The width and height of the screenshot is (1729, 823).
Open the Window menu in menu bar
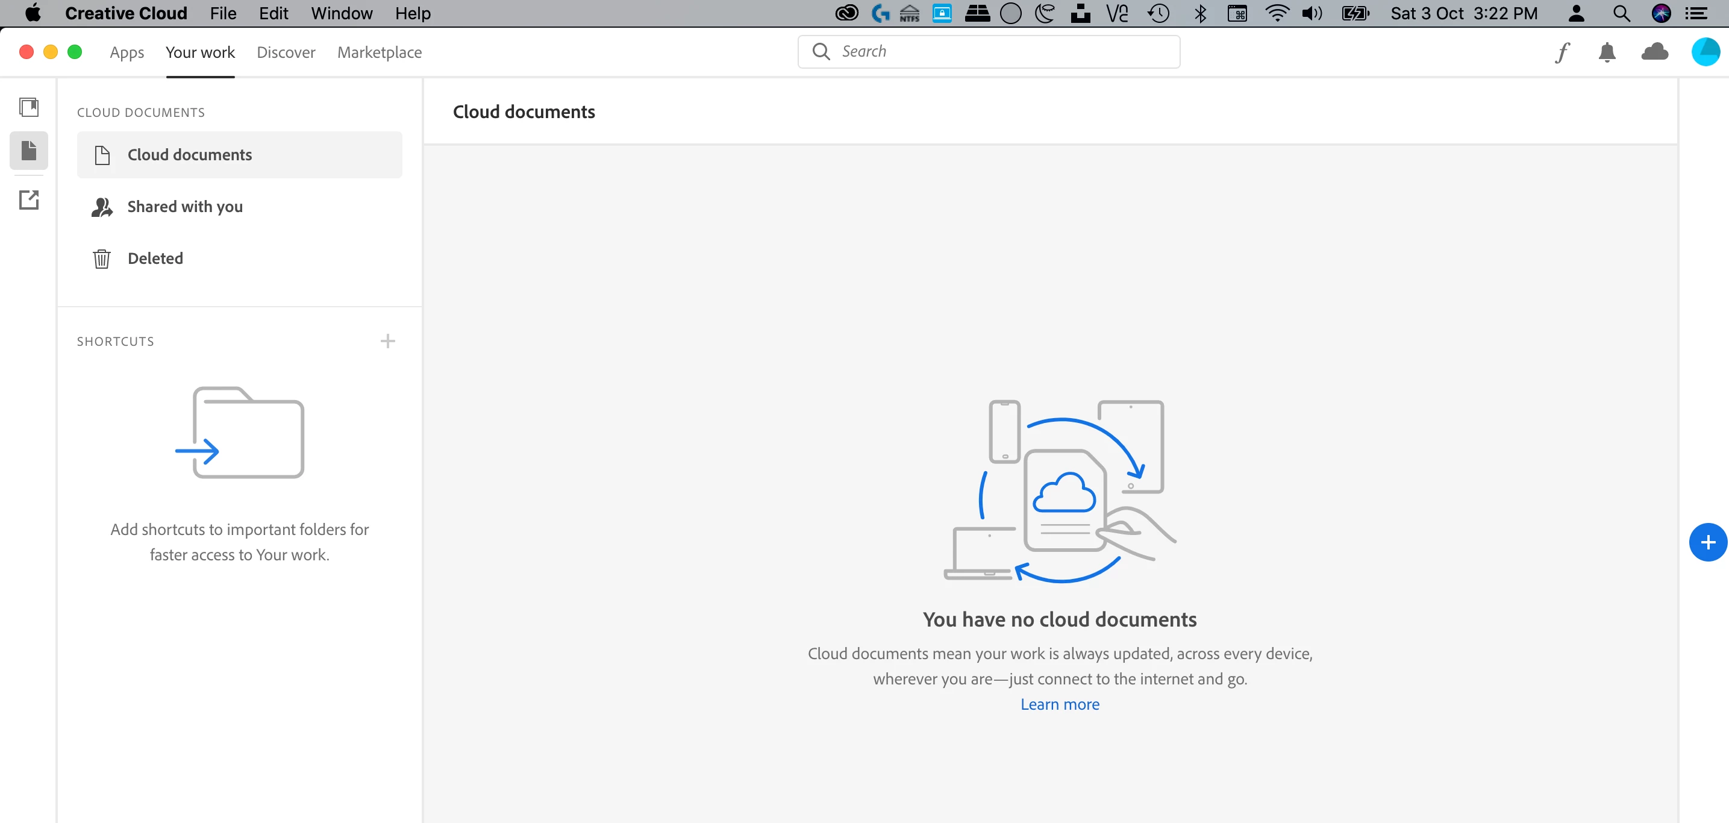click(x=341, y=13)
